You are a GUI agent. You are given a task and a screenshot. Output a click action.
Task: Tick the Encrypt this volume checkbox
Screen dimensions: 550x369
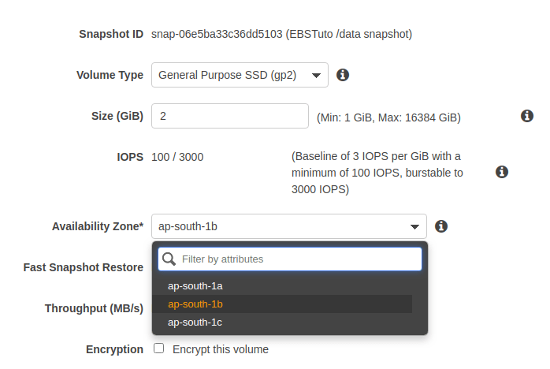[159, 348]
